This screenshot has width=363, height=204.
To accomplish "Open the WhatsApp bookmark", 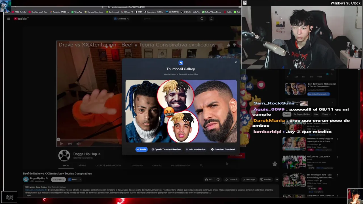I will click(77, 12).
